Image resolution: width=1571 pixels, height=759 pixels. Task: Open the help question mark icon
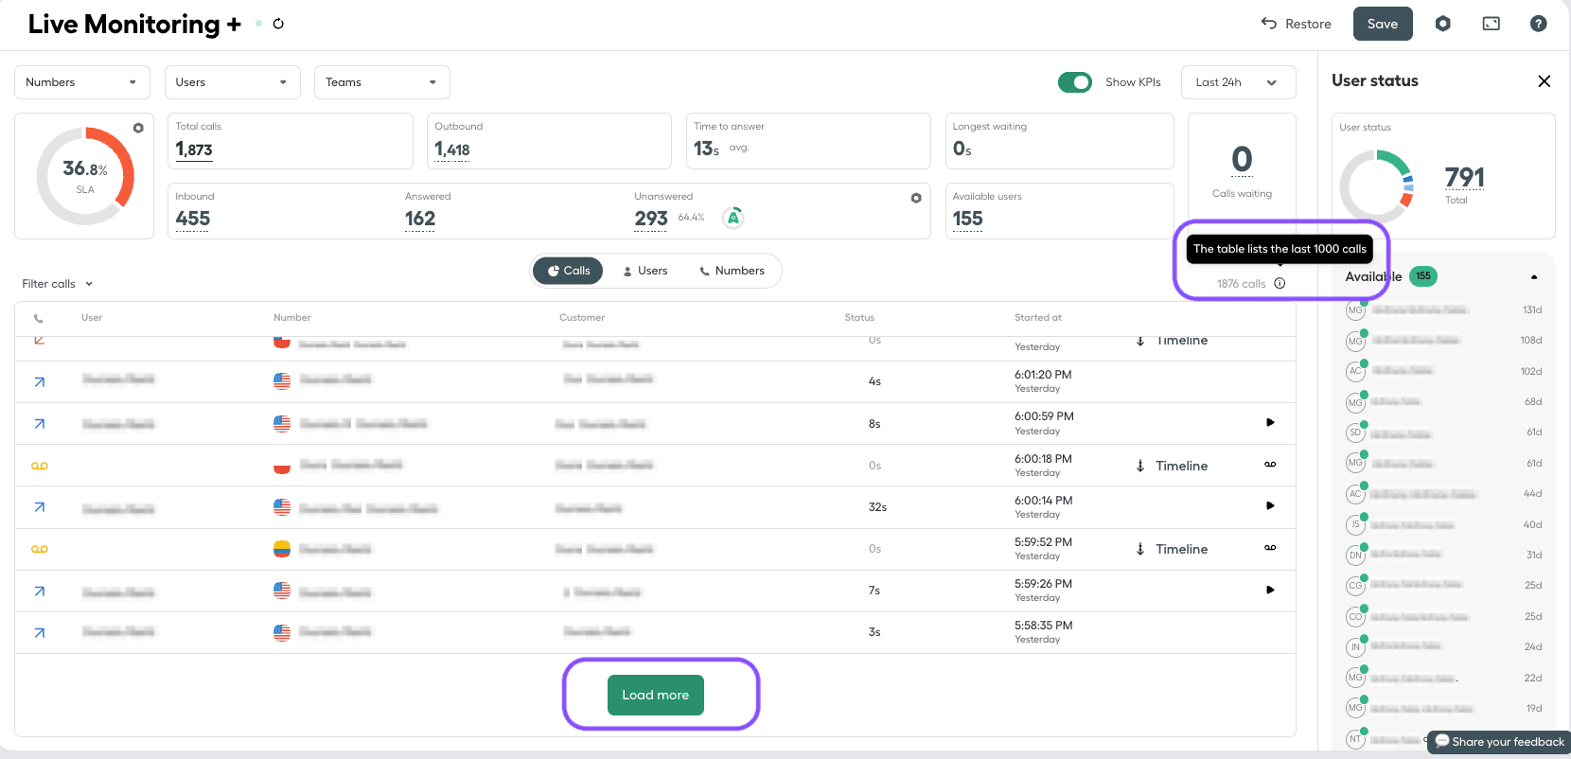point(1538,24)
